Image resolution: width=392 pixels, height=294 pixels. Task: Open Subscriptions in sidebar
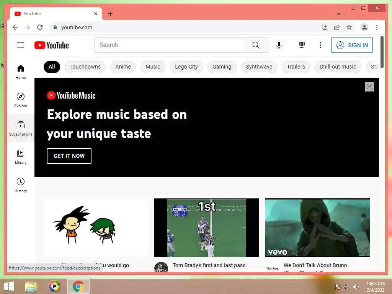(x=21, y=129)
